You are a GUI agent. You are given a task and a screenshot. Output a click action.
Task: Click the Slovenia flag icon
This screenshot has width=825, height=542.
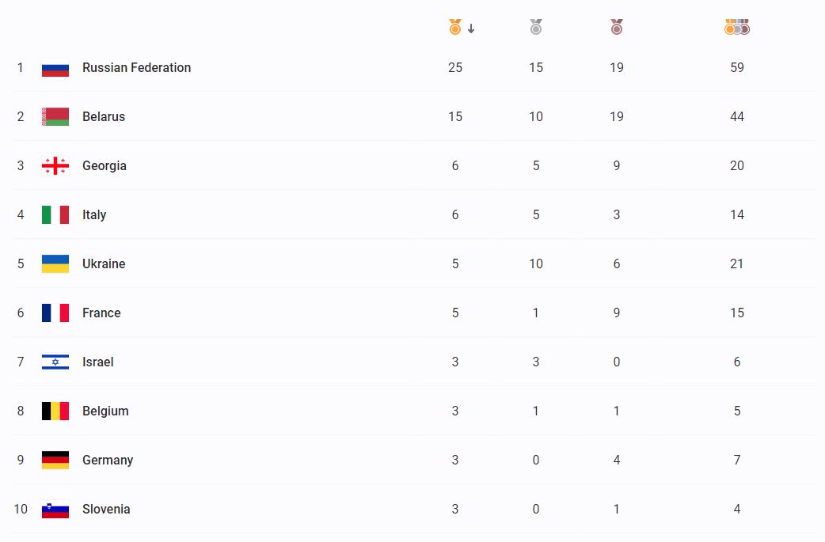(x=55, y=510)
